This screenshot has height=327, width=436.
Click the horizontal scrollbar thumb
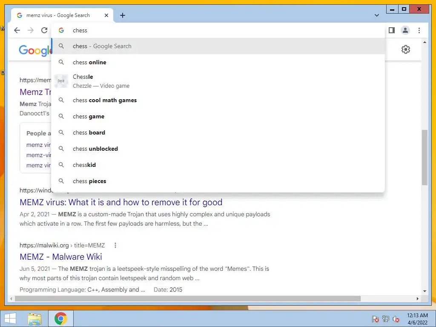tap(188, 298)
